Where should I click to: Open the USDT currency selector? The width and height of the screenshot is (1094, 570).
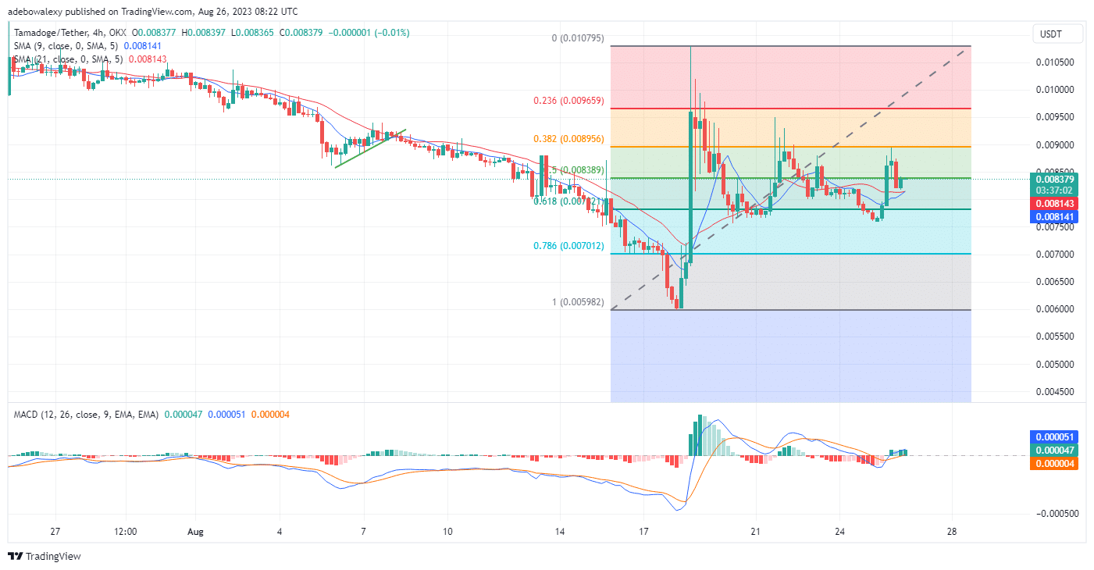click(x=1059, y=34)
